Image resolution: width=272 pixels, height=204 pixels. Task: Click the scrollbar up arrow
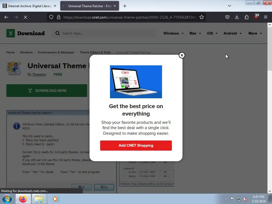tap(270, 25)
